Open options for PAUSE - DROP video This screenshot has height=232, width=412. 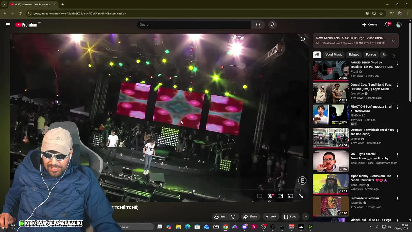(x=397, y=63)
